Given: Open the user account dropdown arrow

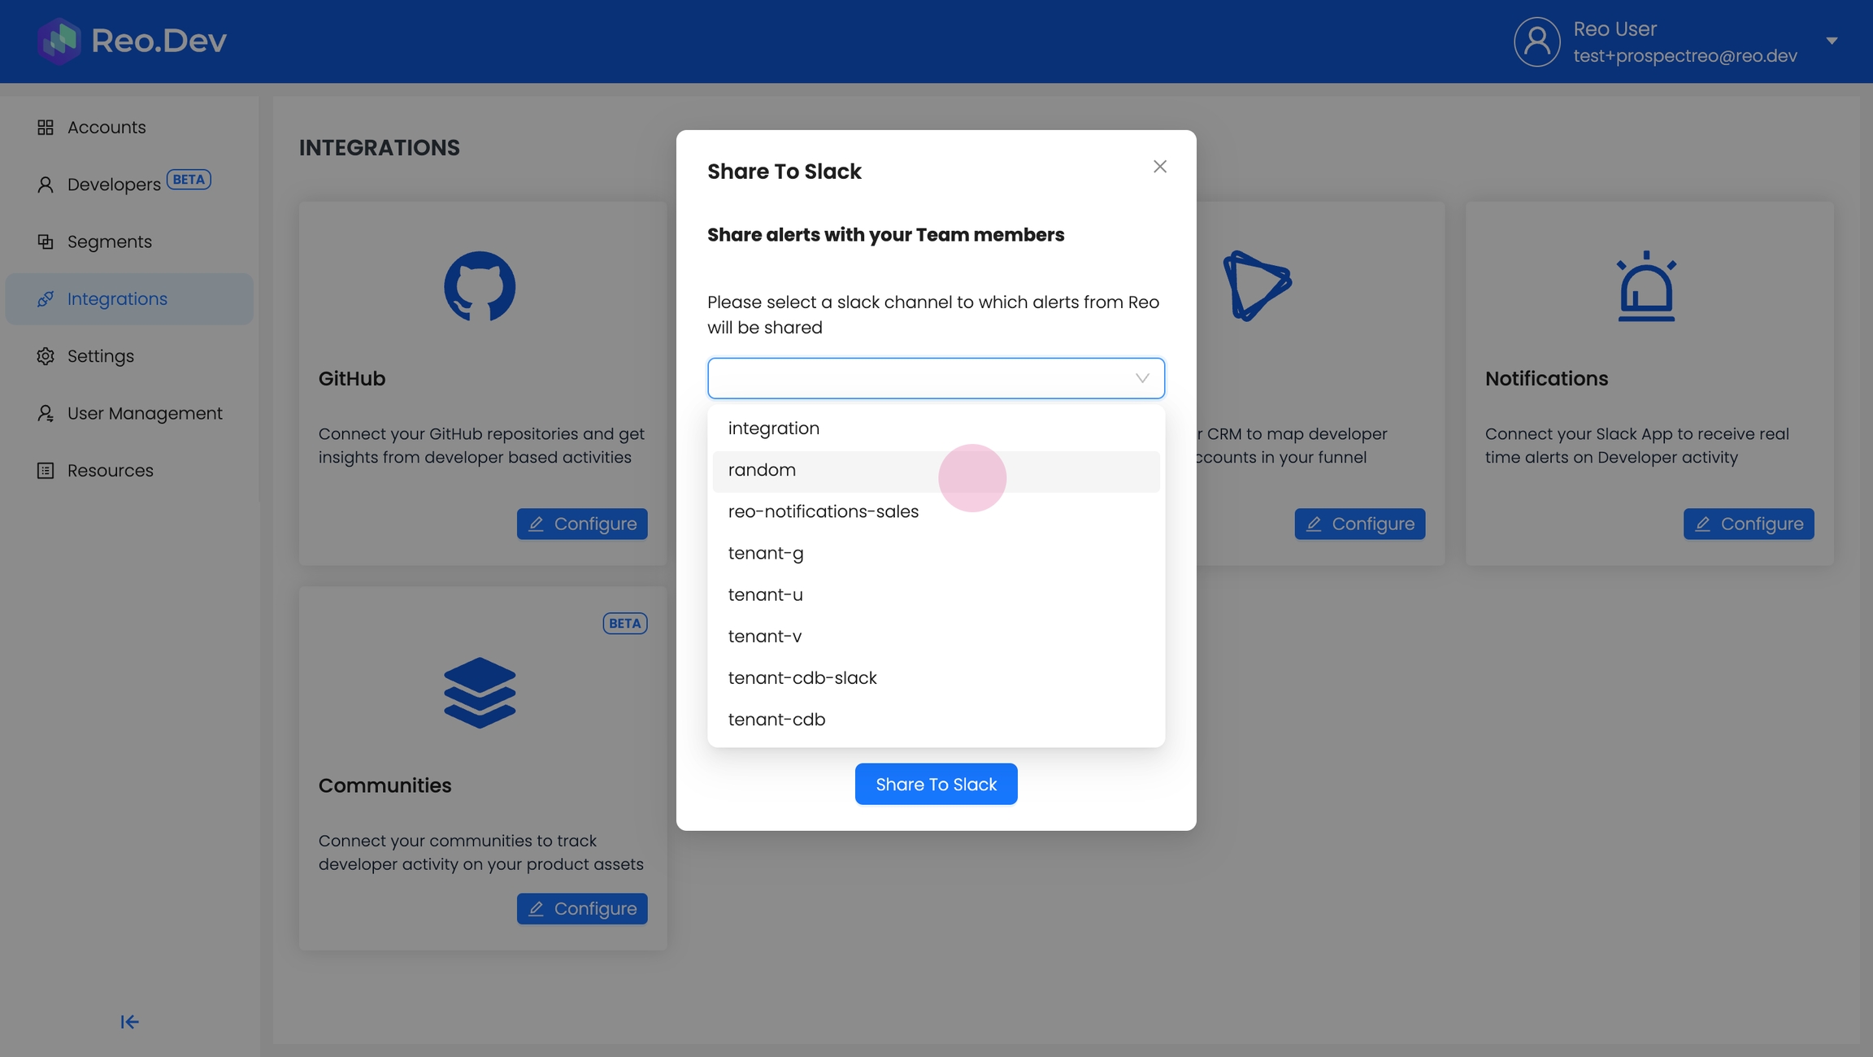Looking at the screenshot, I should (x=1832, y=41).
